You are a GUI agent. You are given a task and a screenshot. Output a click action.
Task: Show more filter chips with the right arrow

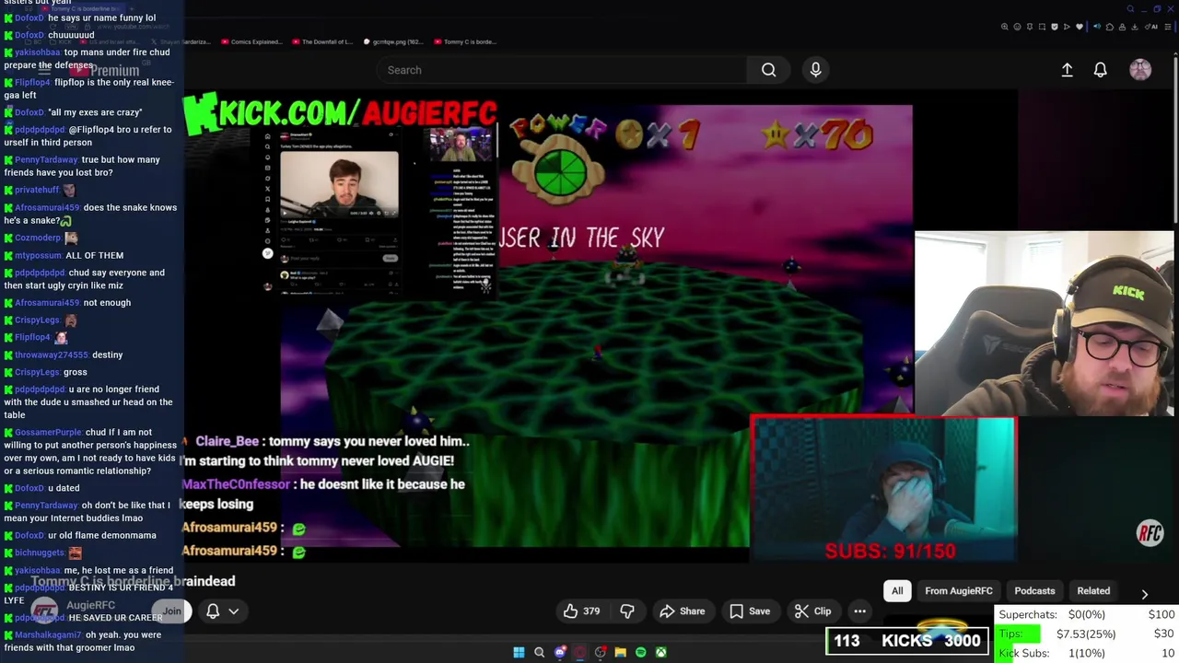(1144, 595)
